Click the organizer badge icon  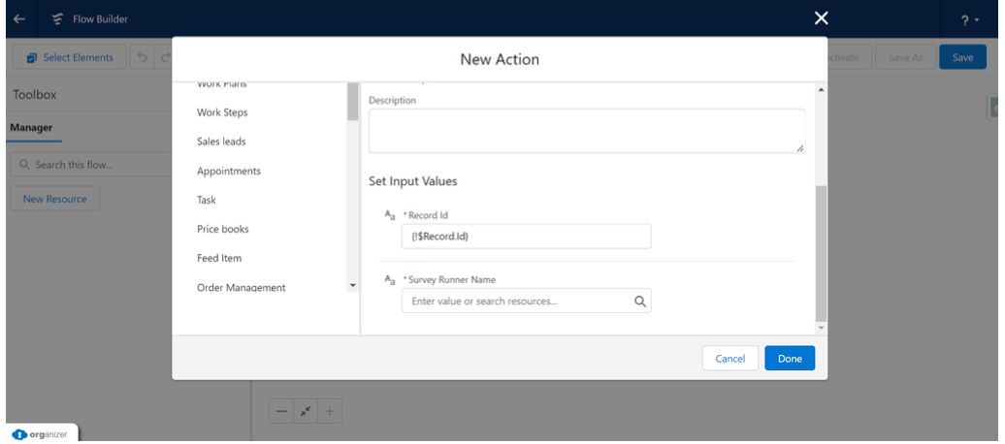(x=20, y=434)
